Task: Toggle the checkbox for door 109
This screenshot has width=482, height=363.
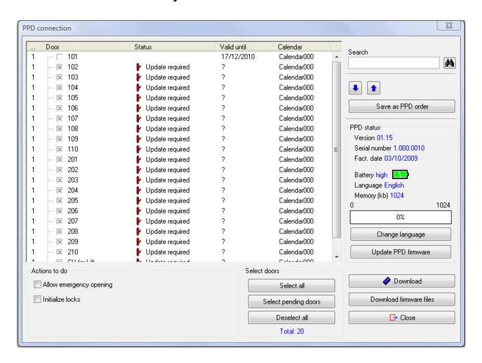Action: [60, 139]
